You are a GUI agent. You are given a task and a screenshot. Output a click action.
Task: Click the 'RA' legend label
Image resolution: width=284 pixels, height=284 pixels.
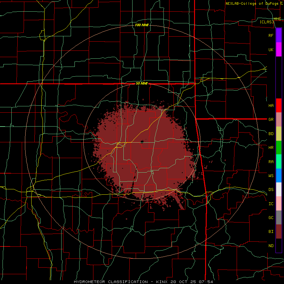(271, 162)
